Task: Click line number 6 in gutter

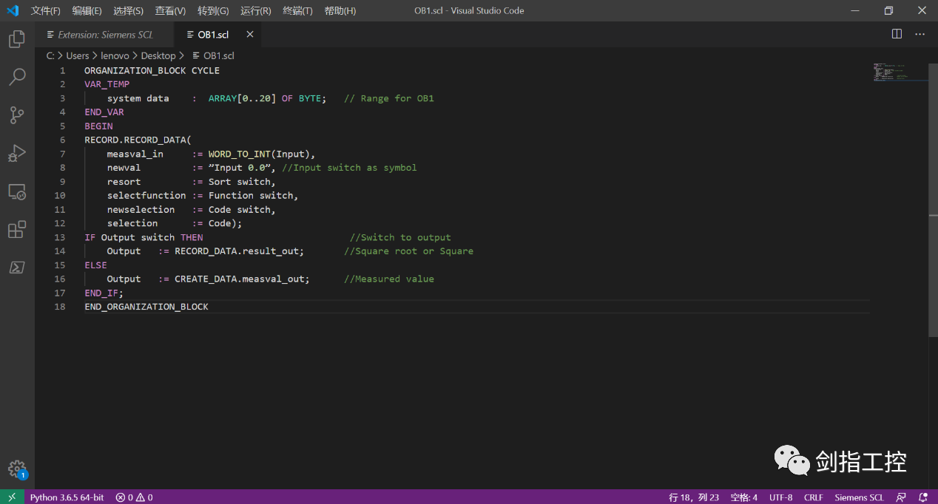Action: [63, 140]
